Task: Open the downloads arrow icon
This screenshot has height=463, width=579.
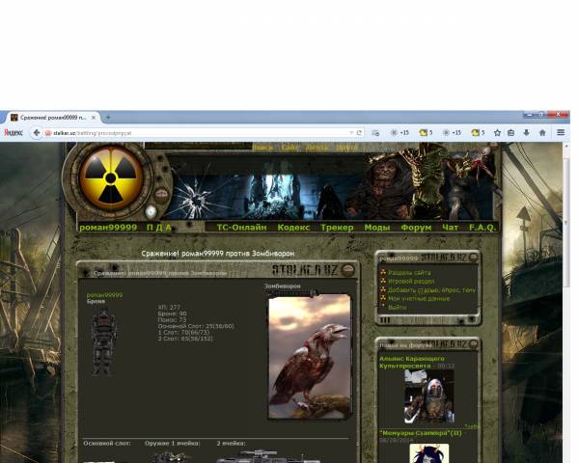Action: [x=526, y=132]
